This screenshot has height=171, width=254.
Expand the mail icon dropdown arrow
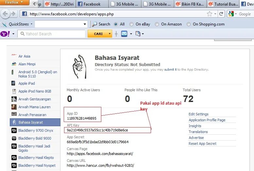(x=131, y=34)
